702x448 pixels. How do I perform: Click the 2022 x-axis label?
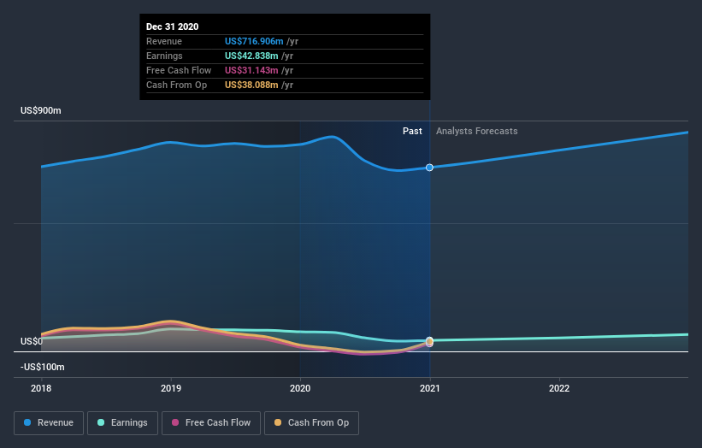(559, 388)
